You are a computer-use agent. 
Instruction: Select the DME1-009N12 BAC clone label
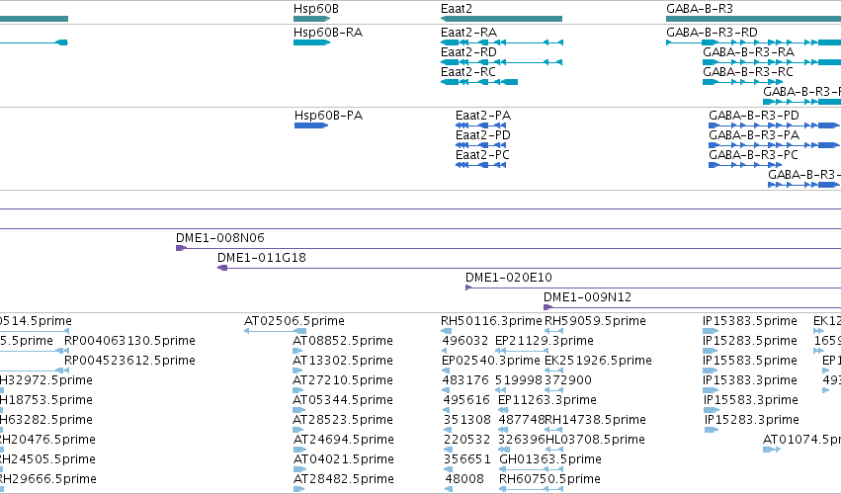(x=587, y=297)
